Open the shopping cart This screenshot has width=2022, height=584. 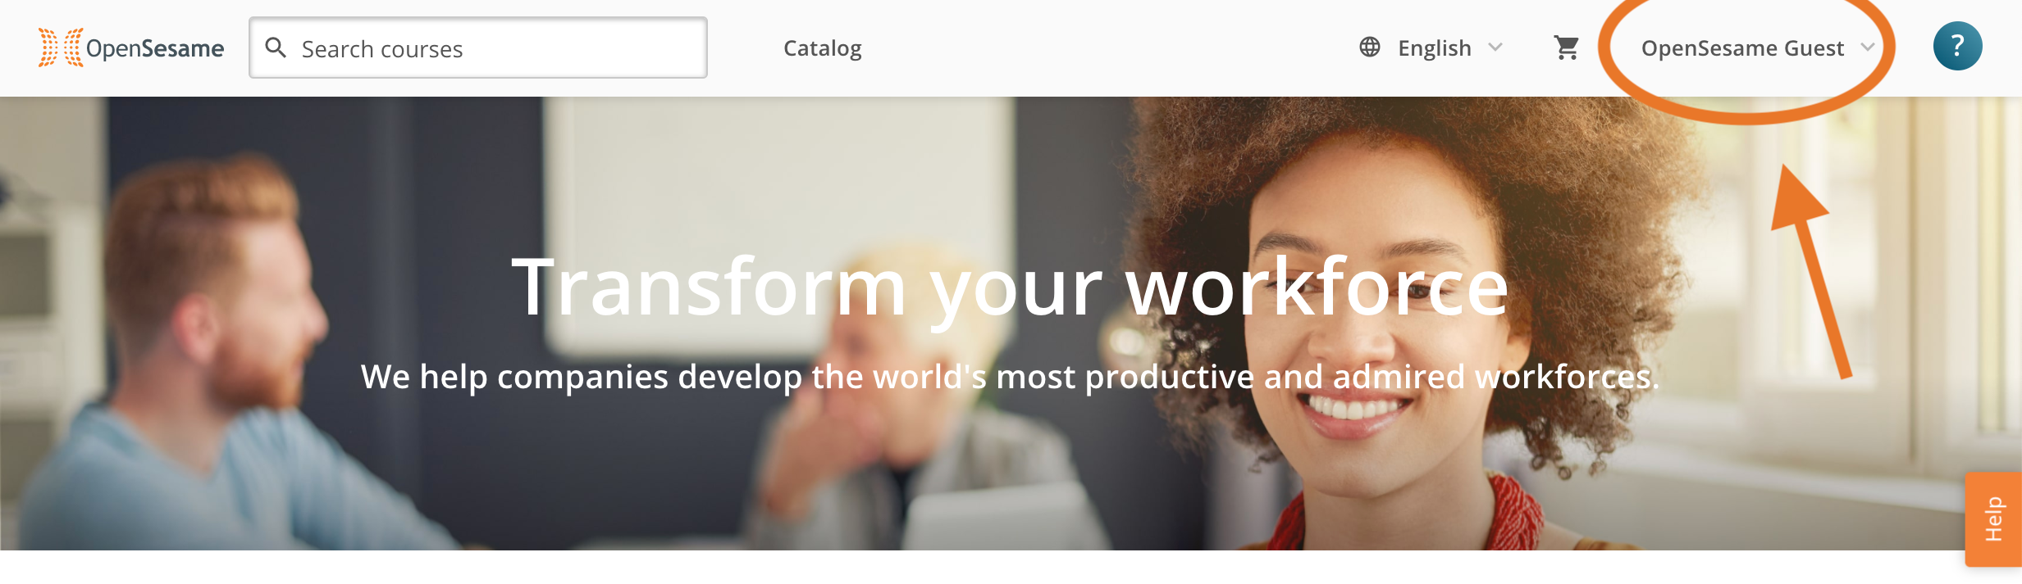pyautogui.click(x=1566, y=48)
